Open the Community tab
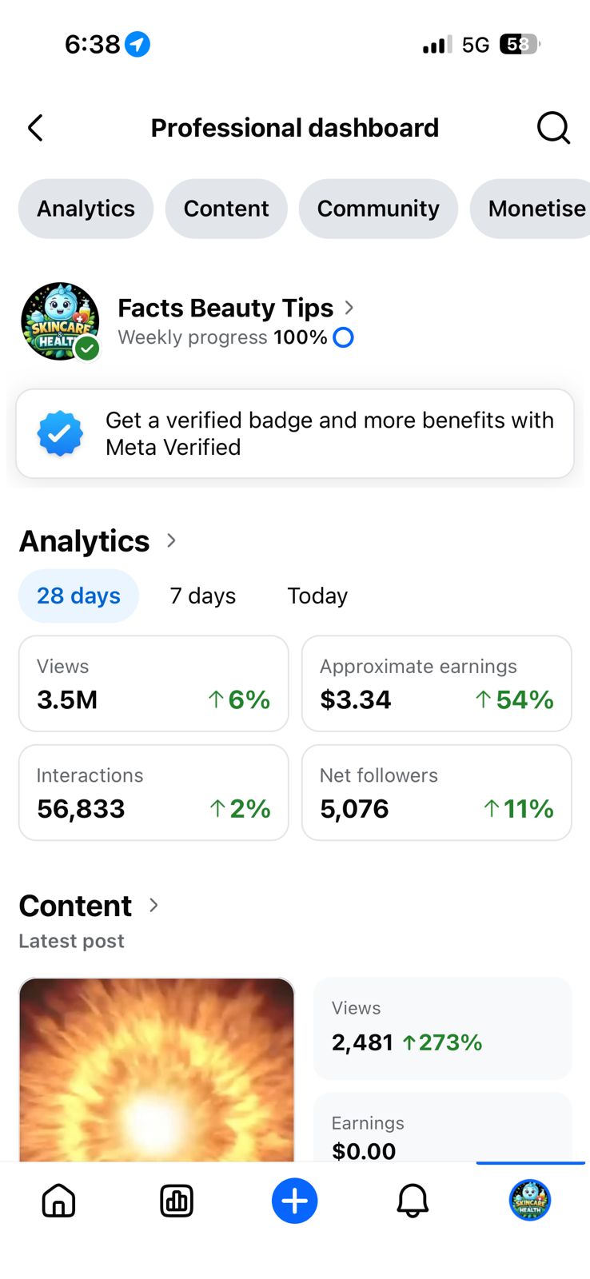Image resolution: width=590 pixels, height=1279 pixels. click(378, 209)
